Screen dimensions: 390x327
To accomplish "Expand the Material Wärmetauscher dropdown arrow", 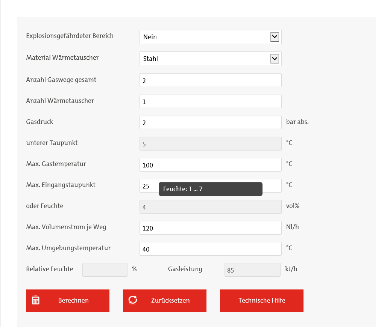I will [275, 59].
